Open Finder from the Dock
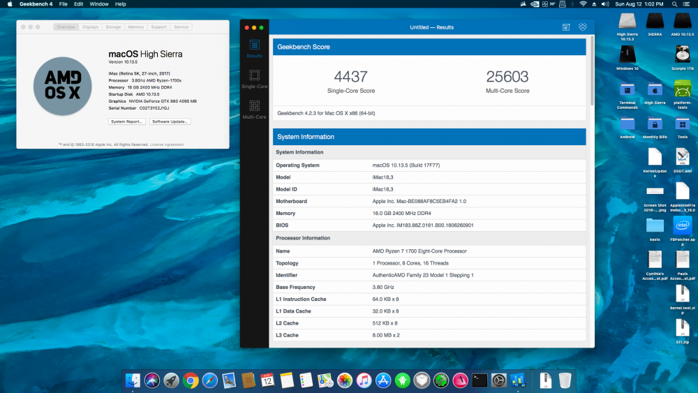This screenshot has width=698, height=393. tap(133, 380)
